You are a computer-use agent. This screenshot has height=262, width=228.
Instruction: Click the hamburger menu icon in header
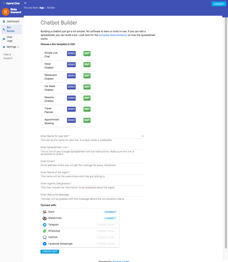[x=25, y=3]
